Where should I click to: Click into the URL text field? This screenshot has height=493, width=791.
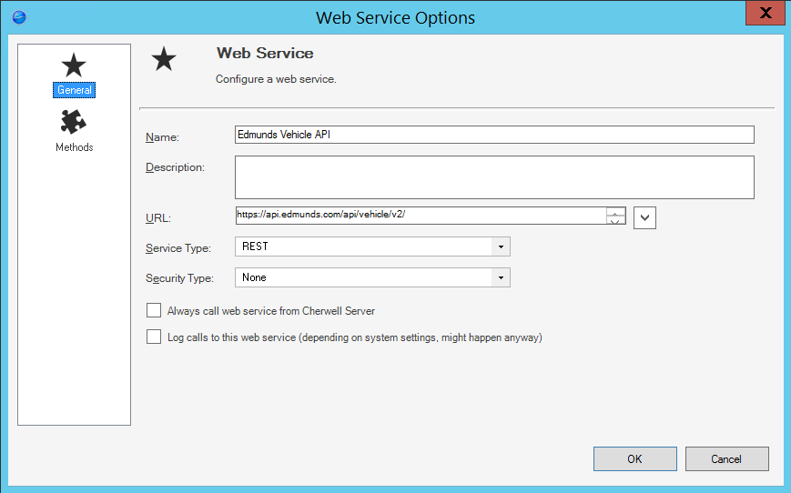(x=421, y=216)
